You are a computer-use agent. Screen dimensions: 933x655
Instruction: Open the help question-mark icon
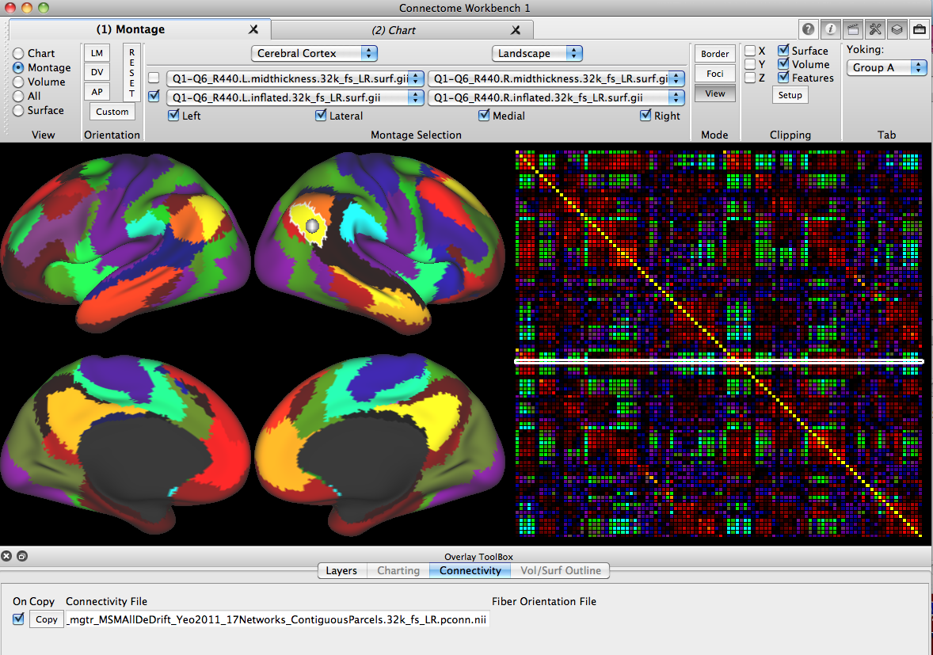tap(808, 29)
